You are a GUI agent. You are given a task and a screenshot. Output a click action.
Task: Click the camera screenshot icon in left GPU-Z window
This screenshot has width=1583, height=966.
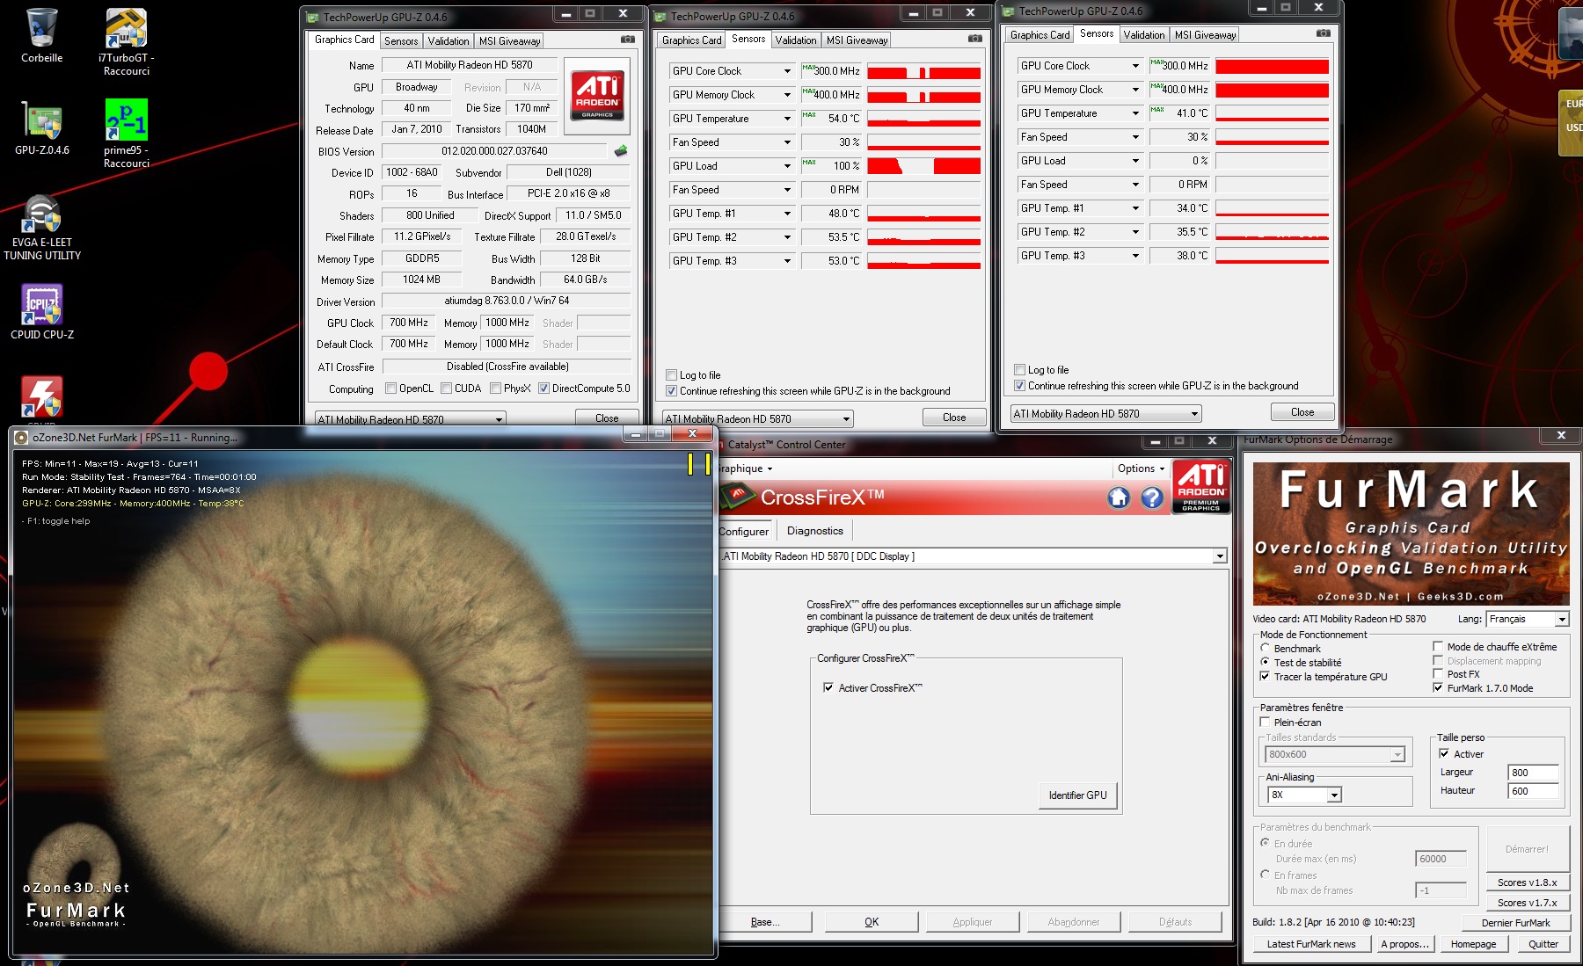627,40
